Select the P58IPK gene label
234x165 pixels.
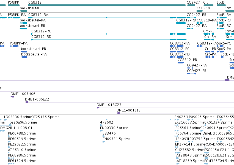[x=13, y=2]
